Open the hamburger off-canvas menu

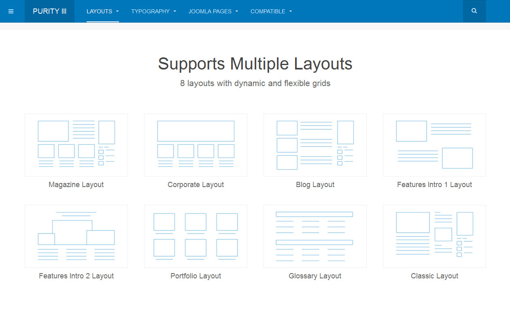[11, 11]
